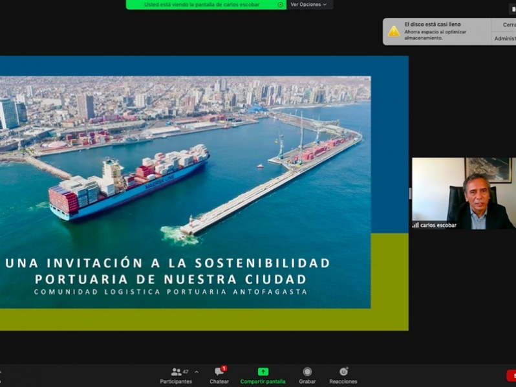Click the red leave meeting button

tap(511, 375)
